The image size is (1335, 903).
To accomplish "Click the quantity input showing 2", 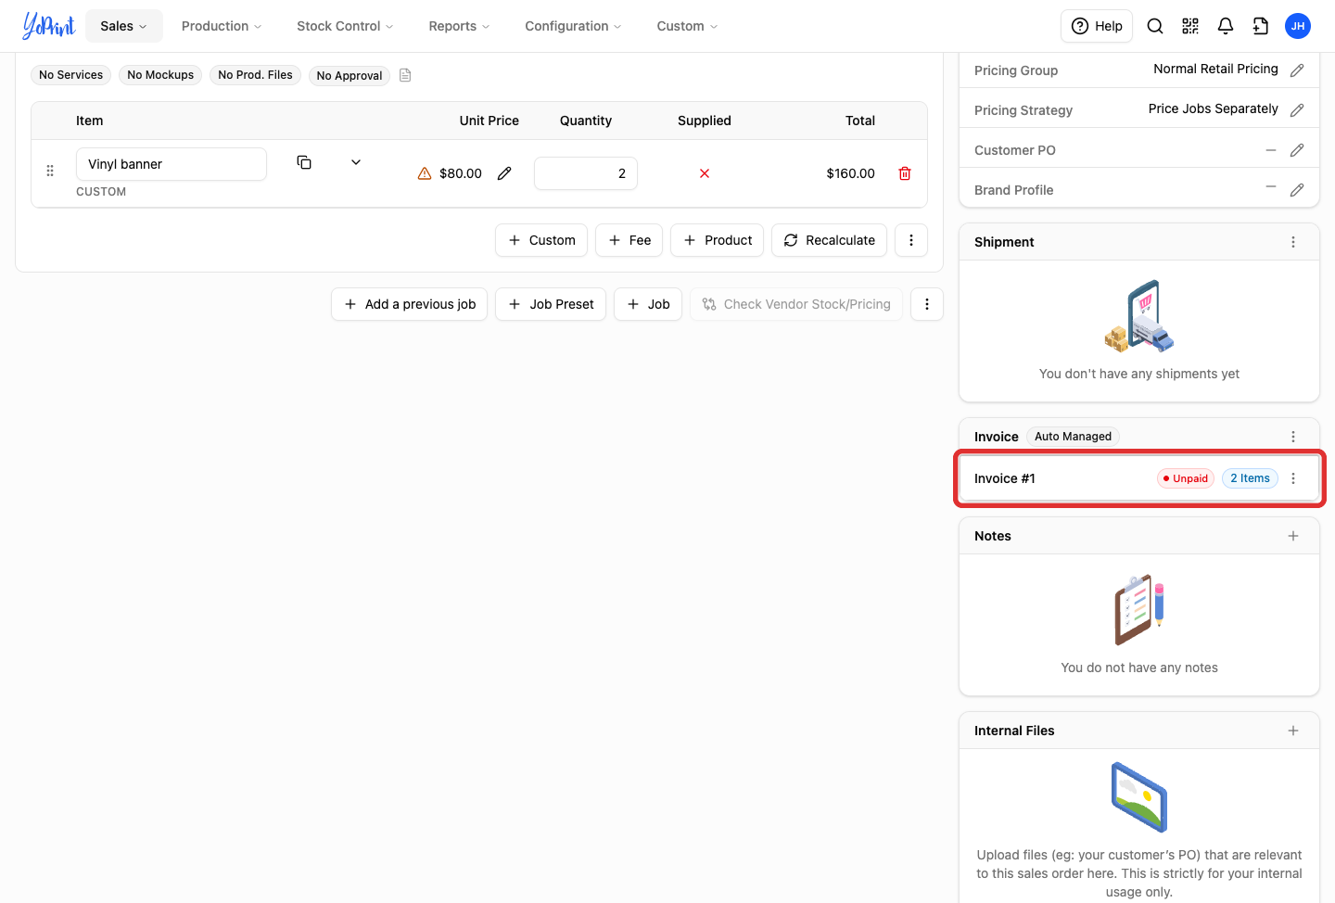I will [586, 173].
